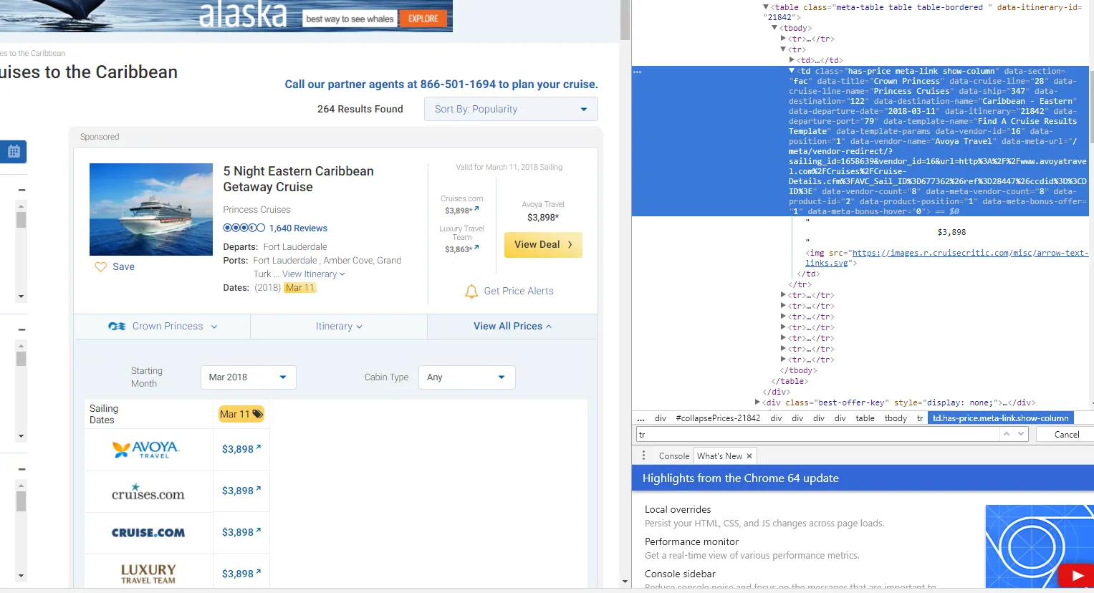Click the web page vertical scrollbar thumb

point(625,20)
